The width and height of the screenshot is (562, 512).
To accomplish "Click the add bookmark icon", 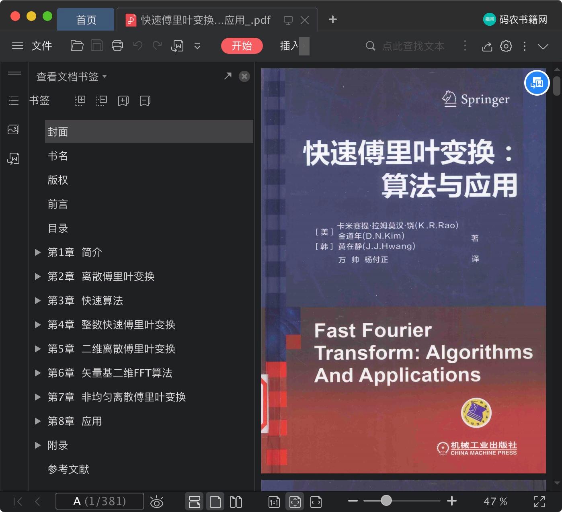I will pos(123,100).
